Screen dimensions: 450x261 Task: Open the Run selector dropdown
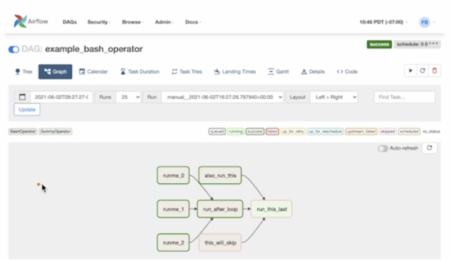[222, 97]
